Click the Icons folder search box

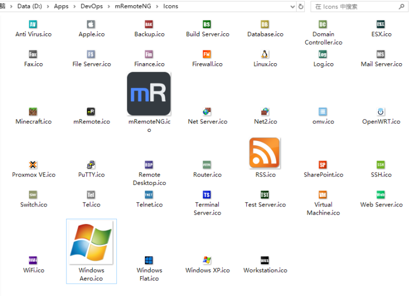354,7
